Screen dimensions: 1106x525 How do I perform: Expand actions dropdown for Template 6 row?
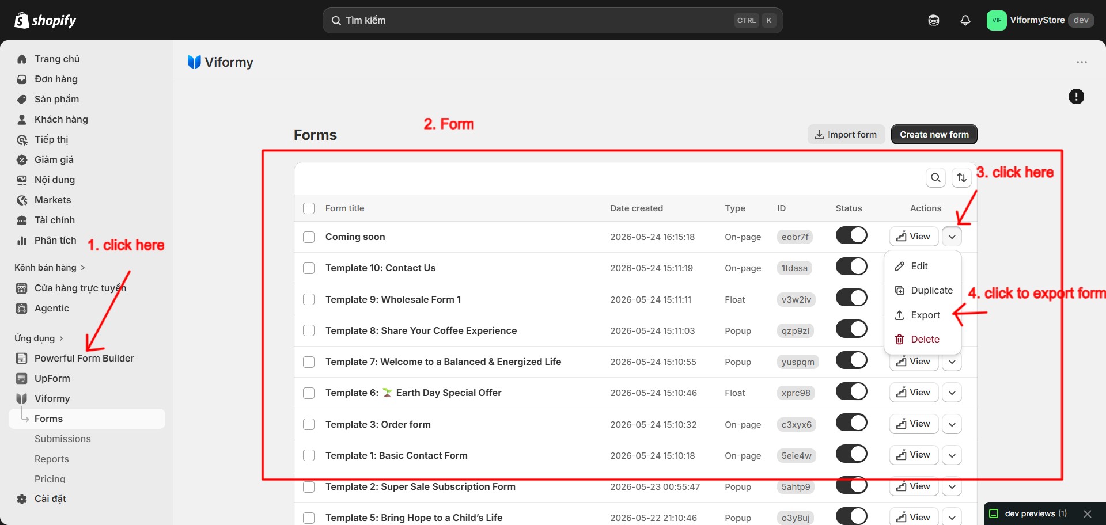pos(952,393)
